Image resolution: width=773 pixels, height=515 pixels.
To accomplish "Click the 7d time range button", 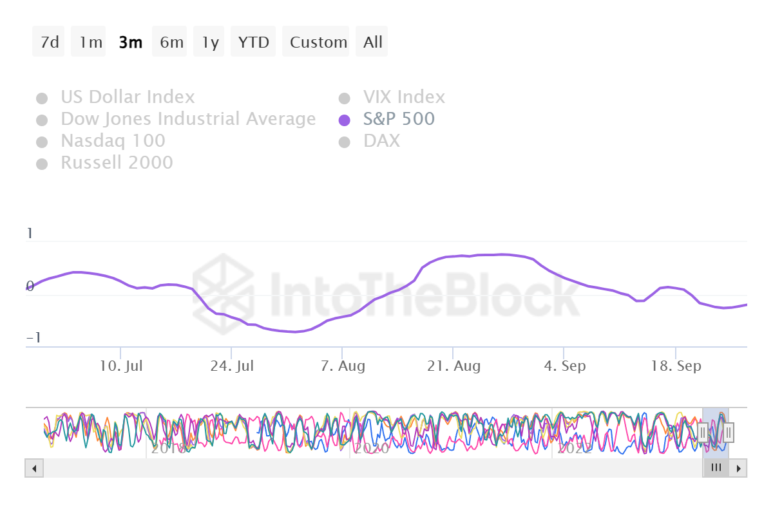I will click(48, 41).
